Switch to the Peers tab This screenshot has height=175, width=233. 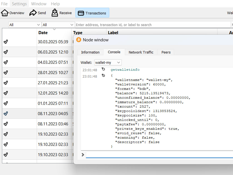click(166, 52)
